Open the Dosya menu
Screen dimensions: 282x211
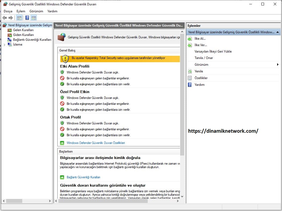point(8,11)
